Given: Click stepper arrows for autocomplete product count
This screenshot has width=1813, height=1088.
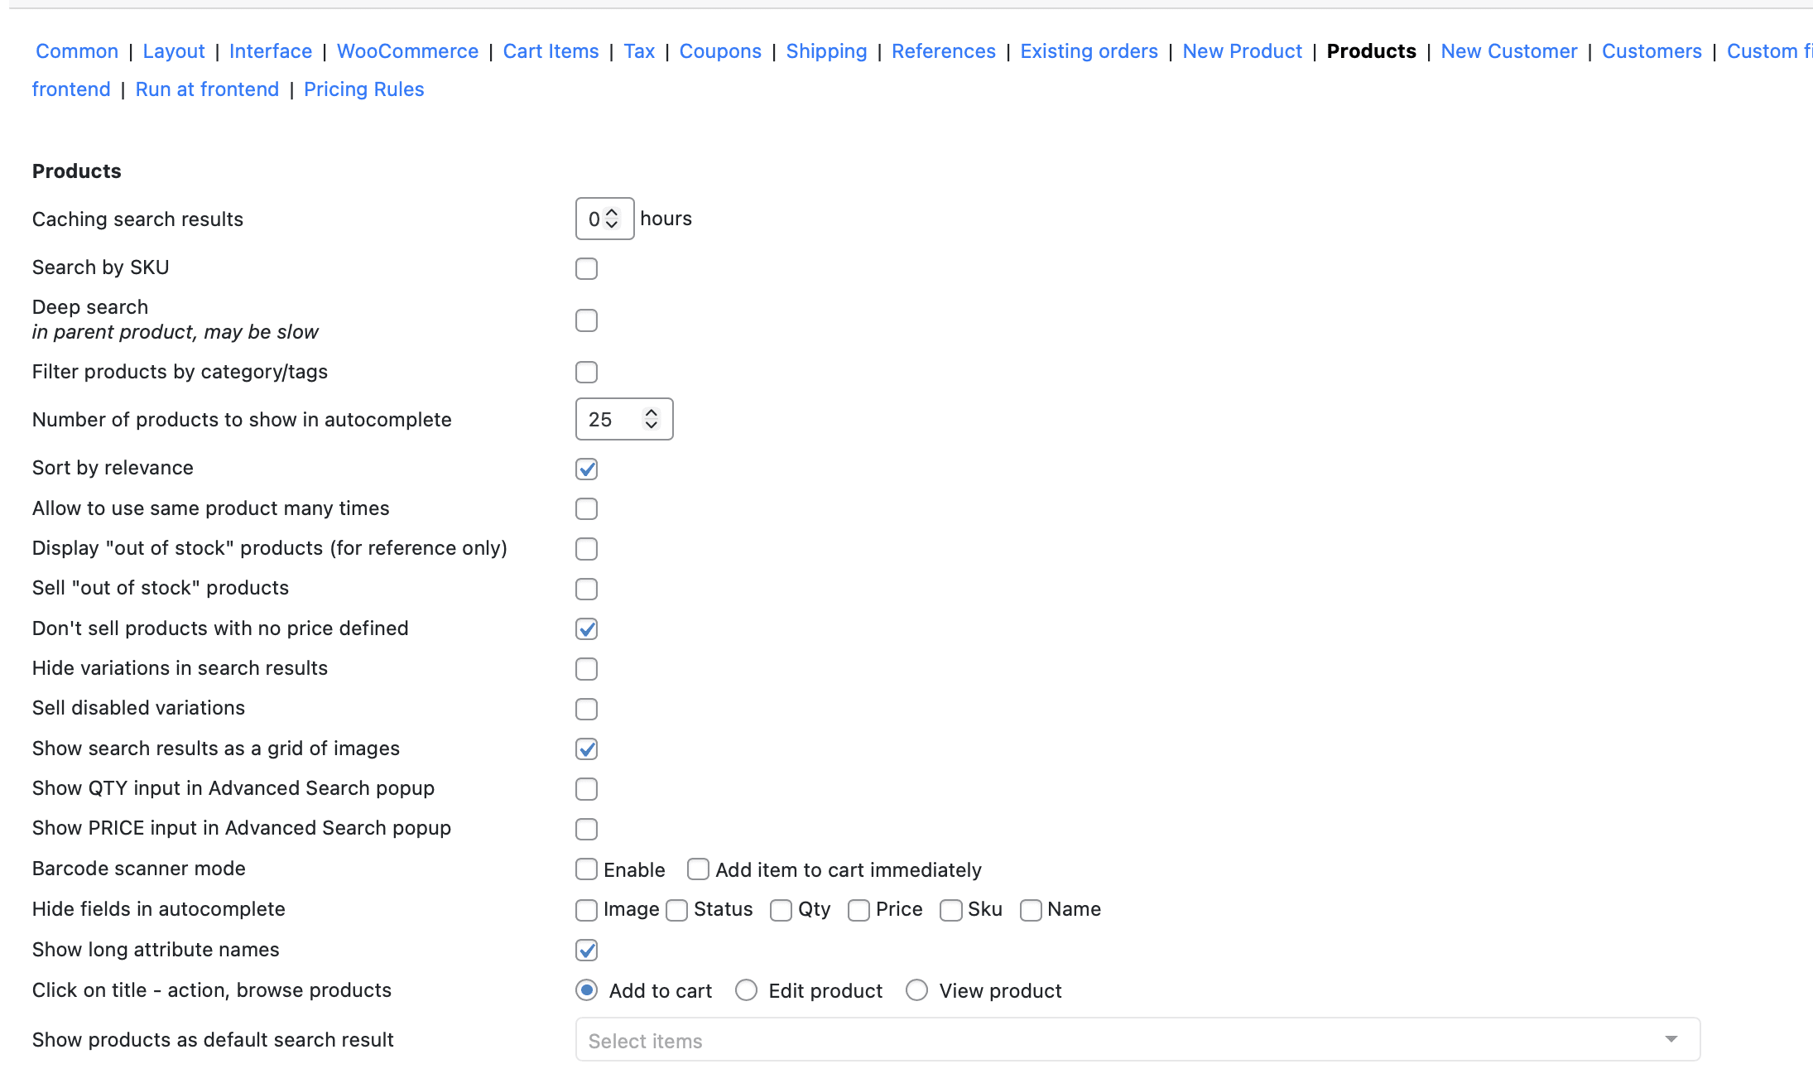Looking at the screenshot, I should (652, 419).
